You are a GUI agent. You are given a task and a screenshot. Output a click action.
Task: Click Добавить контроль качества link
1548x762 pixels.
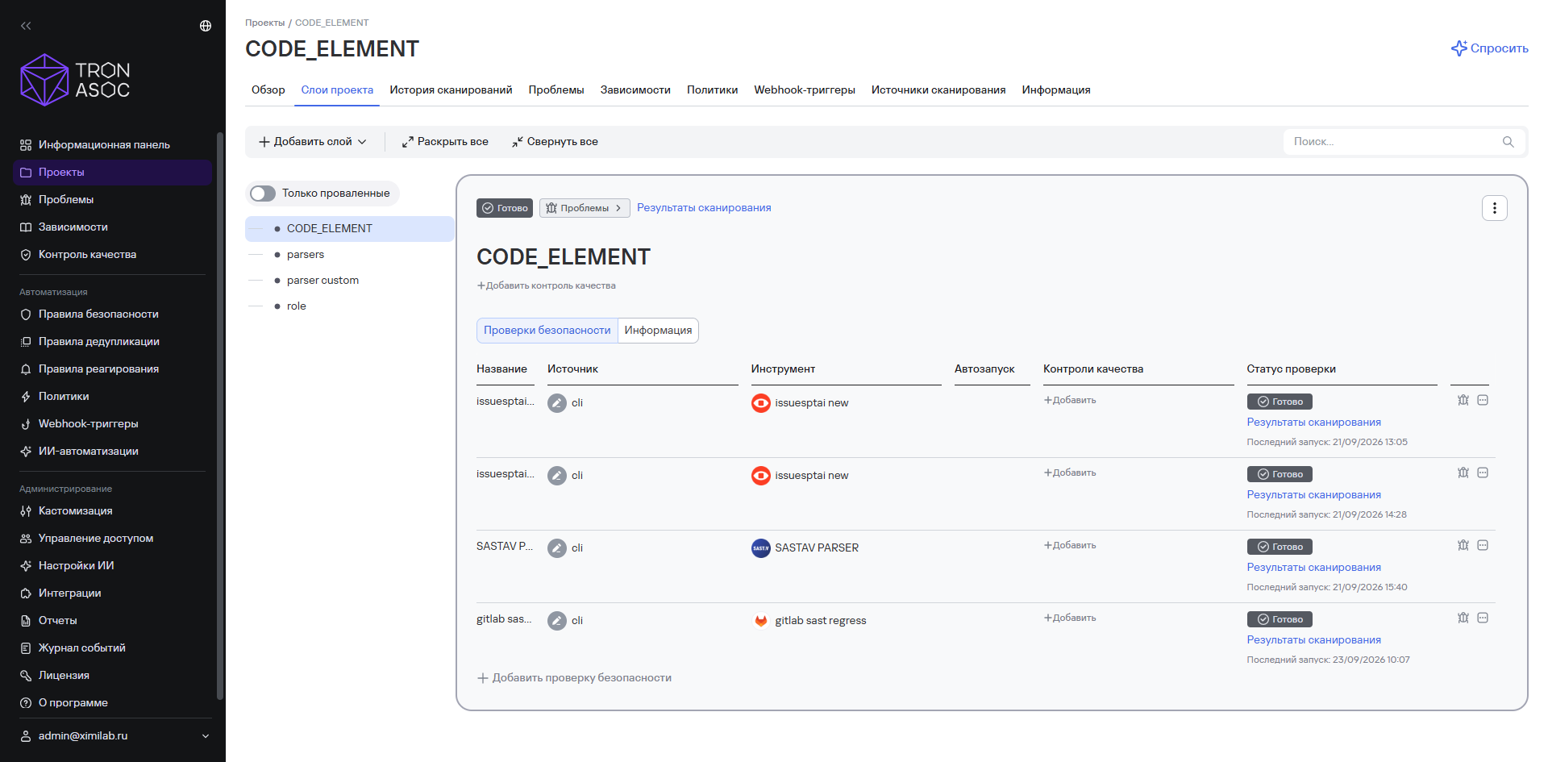(546, 285)
